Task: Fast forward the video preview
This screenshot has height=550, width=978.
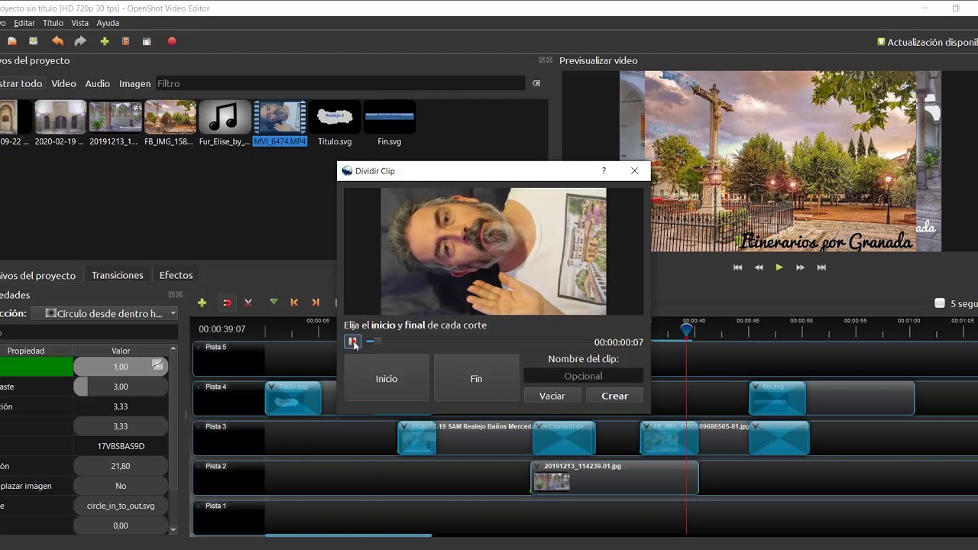Action: pyautogui.click(x=800, y=267)
